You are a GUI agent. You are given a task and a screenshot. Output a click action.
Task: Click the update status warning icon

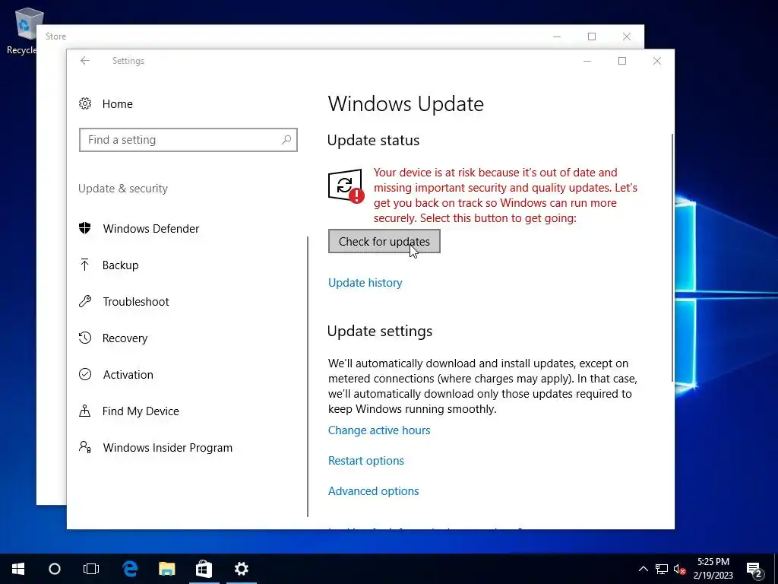tap(346, 186)
